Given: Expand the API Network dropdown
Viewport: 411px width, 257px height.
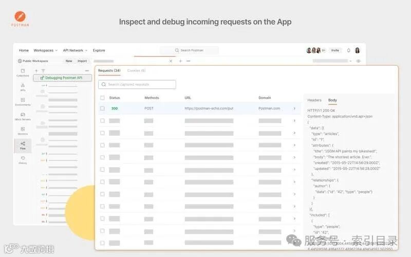Looking at the screenshot, I should [x=75, y=50].
